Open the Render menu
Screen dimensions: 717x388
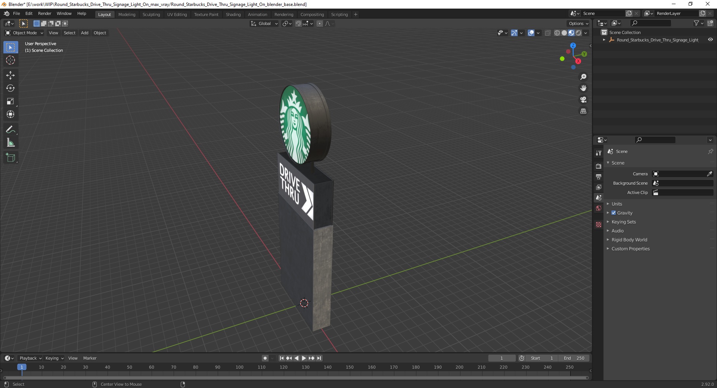pyautogui.click(x=44, y=13)
